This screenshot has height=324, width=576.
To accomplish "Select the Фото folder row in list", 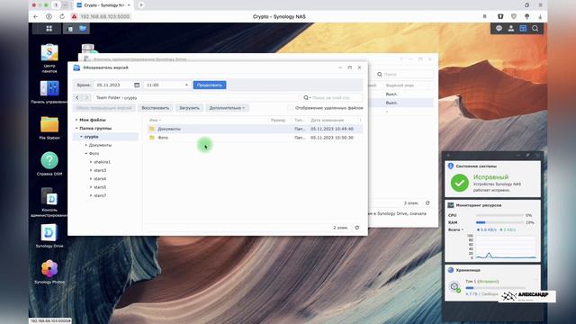I will click(x=254, y=138).
